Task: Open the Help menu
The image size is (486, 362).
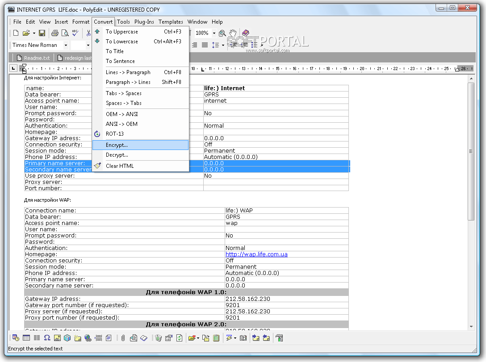Action: [217, 22]
